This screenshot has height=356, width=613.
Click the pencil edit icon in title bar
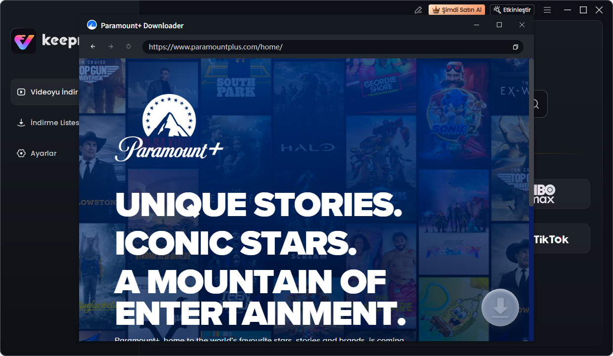pos(418,10)
